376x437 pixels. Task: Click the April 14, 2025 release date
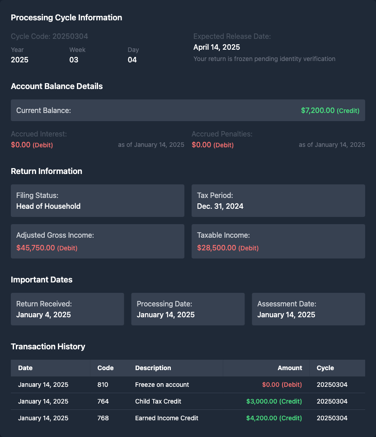216,47
